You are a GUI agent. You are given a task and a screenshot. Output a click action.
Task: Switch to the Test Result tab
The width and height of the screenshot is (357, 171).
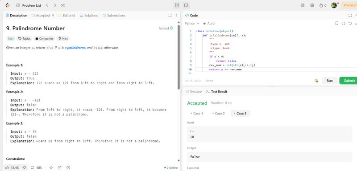pos(217,92)
